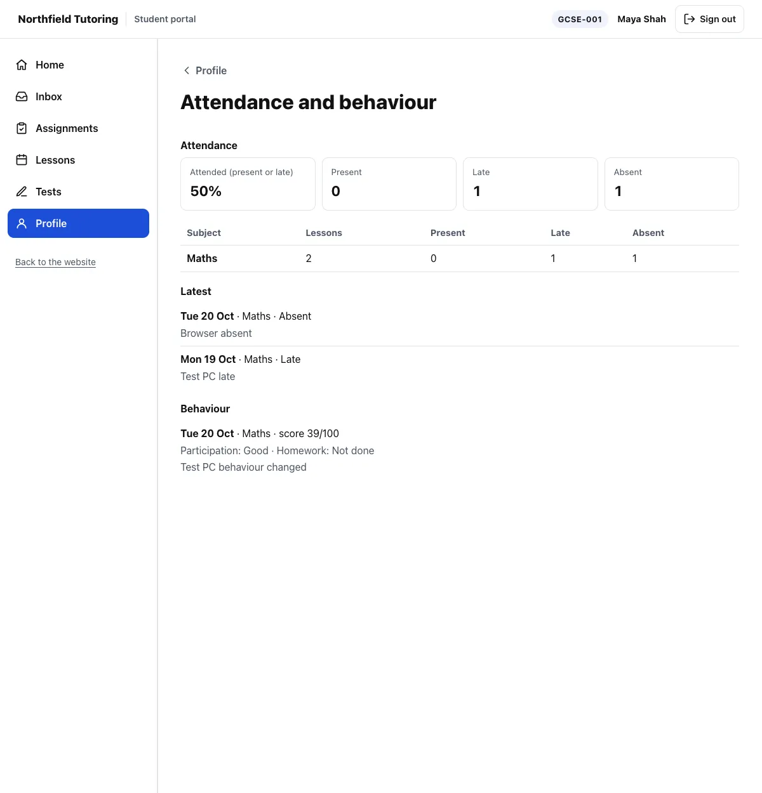Click the Test PC late note

click(x=208, y=376)
